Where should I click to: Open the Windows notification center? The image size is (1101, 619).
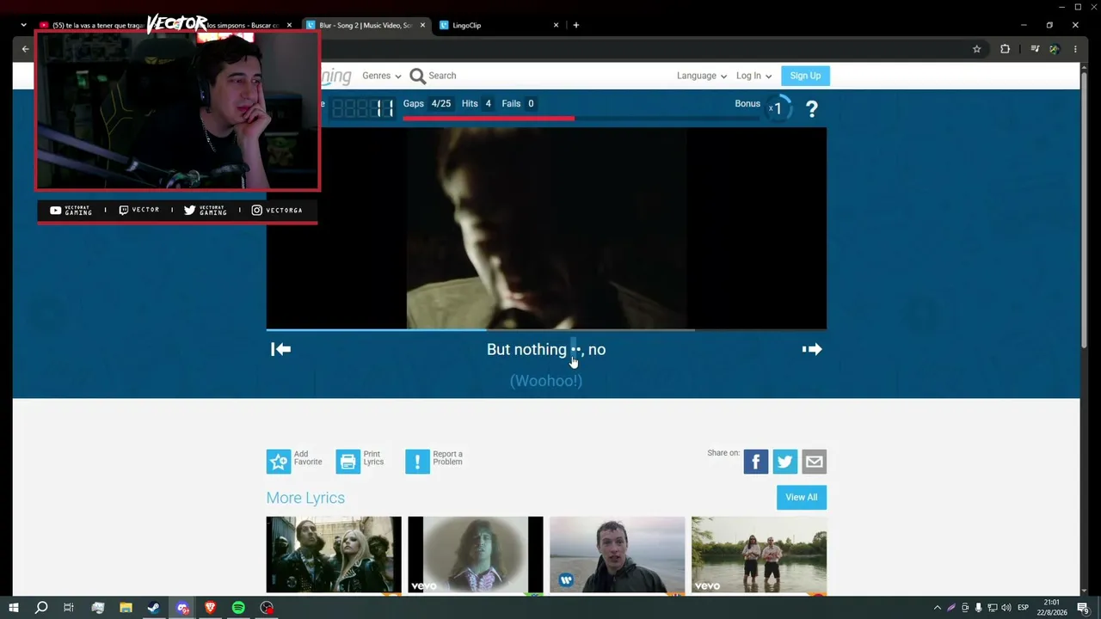click(1082, 608)
